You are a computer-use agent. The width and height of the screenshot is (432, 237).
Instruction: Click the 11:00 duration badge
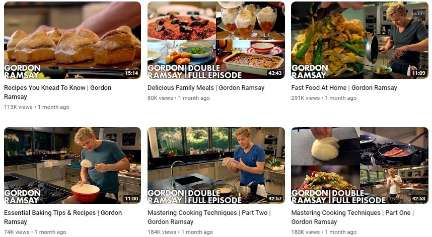(131, 198)
